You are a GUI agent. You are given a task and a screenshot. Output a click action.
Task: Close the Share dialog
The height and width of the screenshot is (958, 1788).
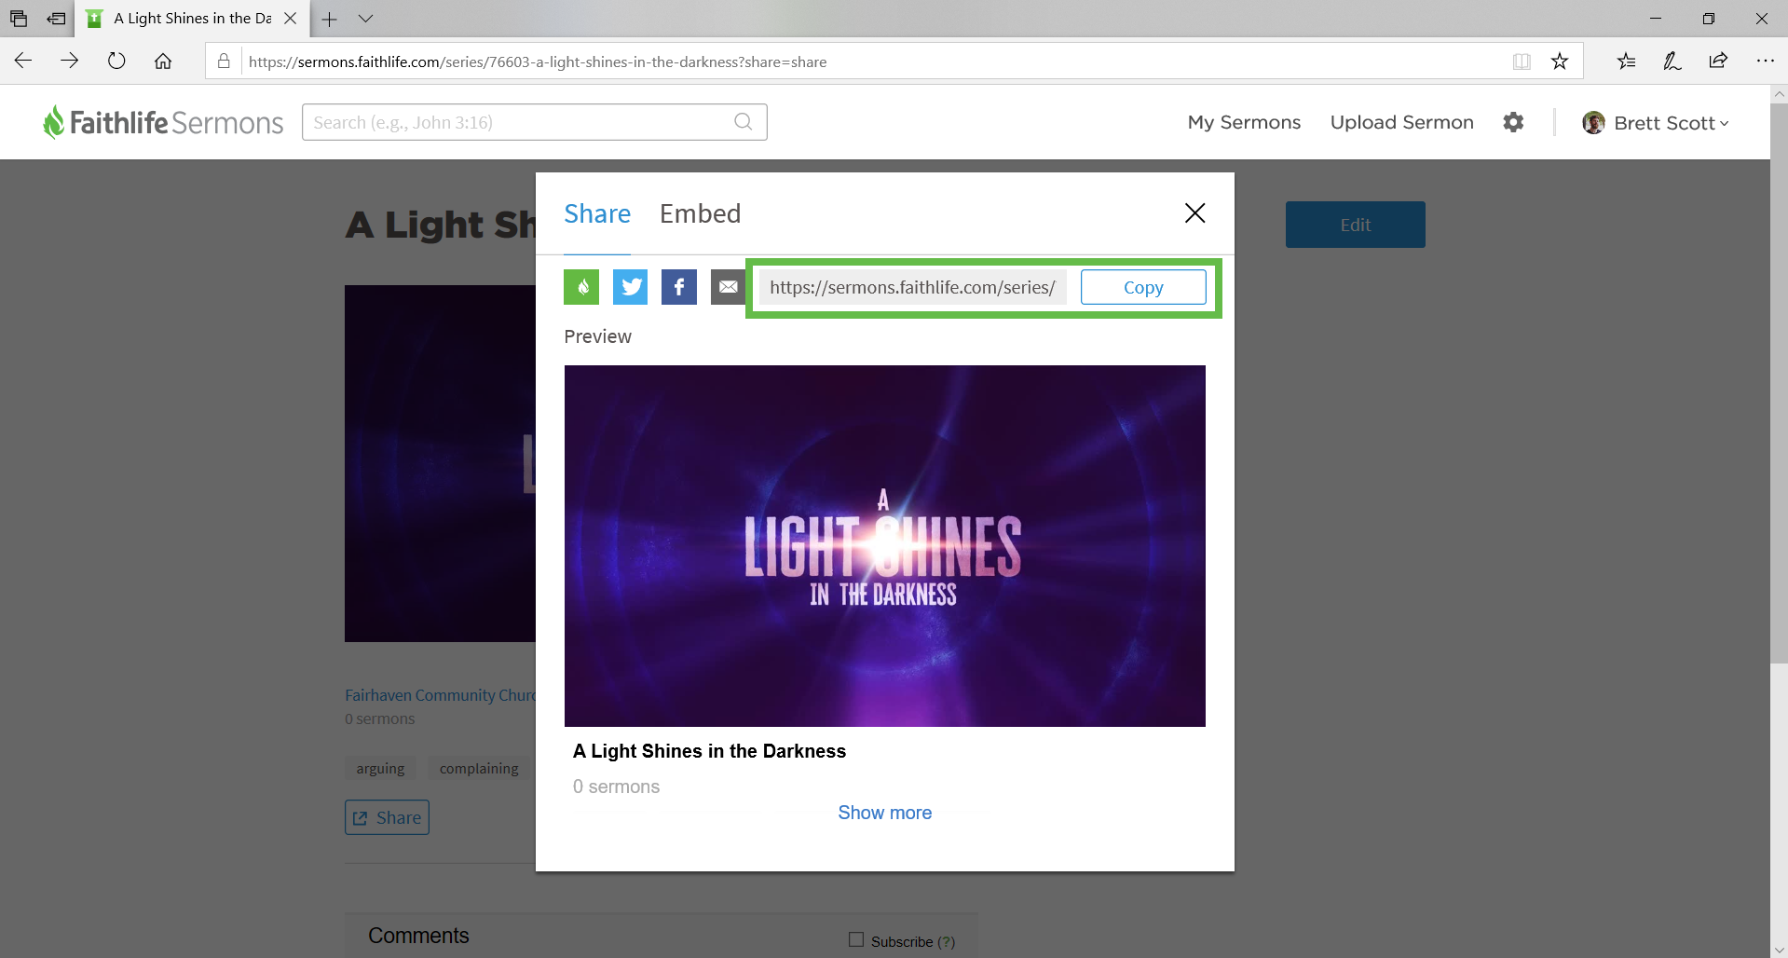coord(1194,213)
